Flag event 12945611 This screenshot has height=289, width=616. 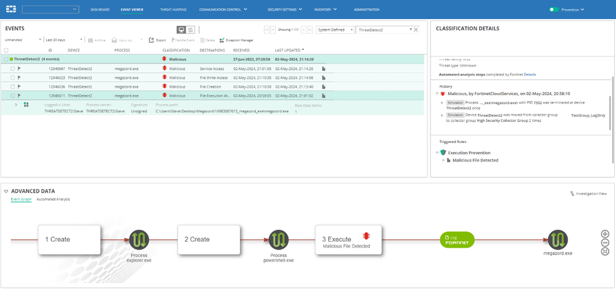18,96
